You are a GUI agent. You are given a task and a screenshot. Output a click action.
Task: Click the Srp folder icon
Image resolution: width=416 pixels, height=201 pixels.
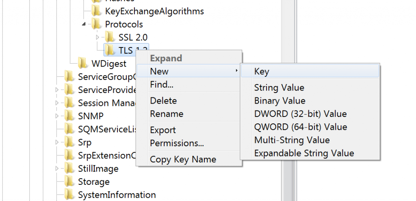click(x=69, y=143)
